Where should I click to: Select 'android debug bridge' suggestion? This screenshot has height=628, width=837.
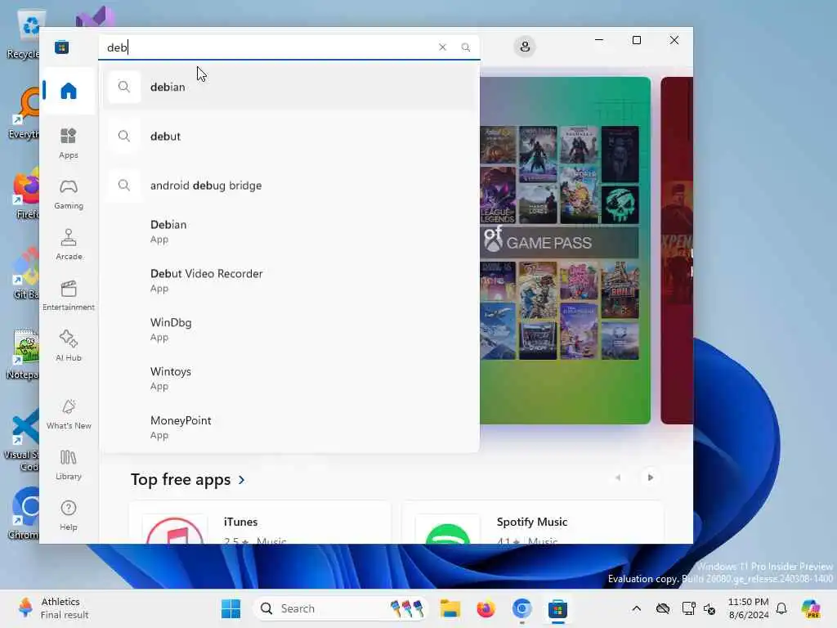tap(290, 186)
